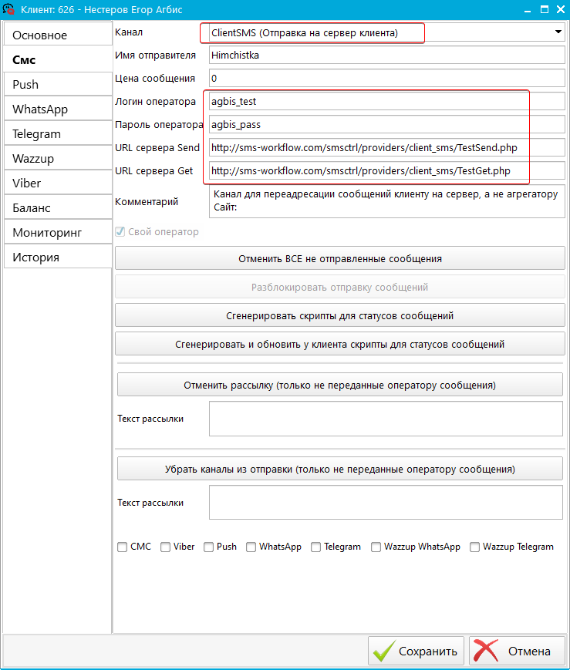Click the Комментарий text area
Image resolution: width=570 pixels, height=670 pixels.
387,201
